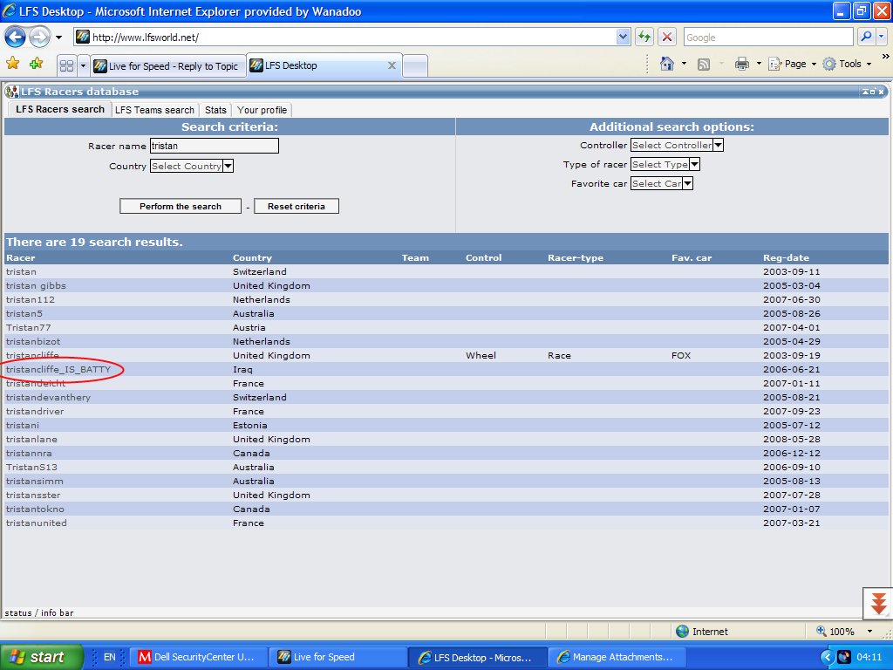Open the Your profile tab

point(262,110)
